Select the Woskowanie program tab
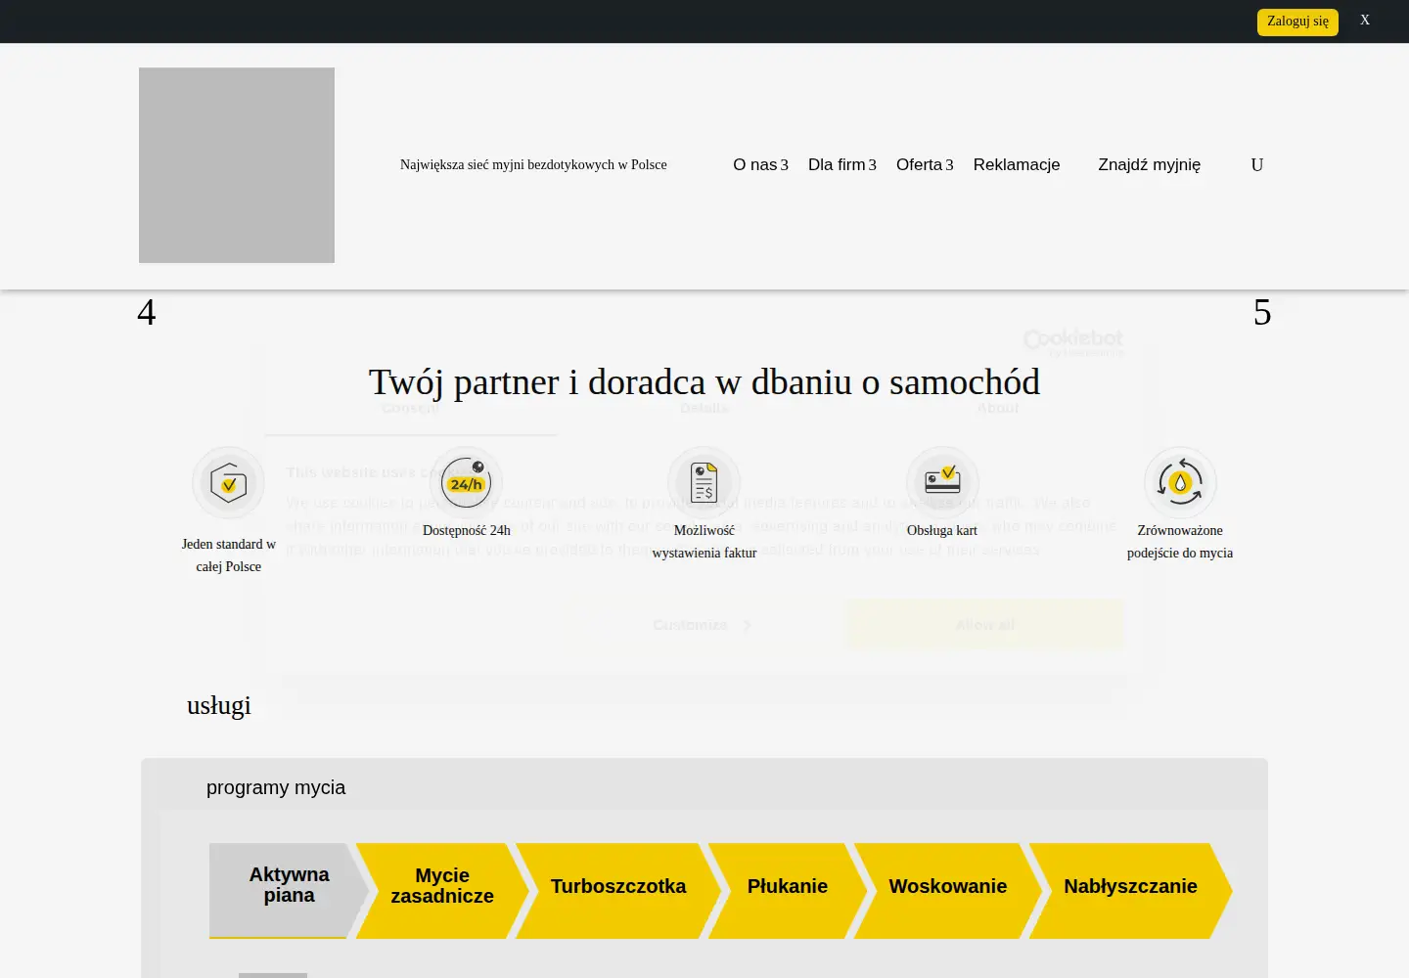The width and height of the screenshot is (1409, 978). [x=948, y=890]
